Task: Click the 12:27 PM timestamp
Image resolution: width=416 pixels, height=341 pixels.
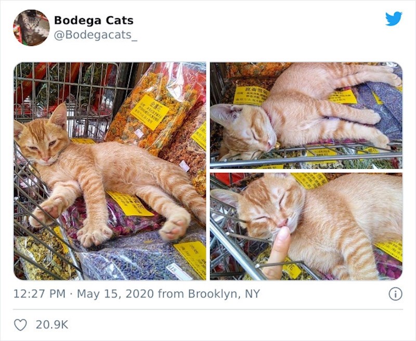Action: [40, 294]
